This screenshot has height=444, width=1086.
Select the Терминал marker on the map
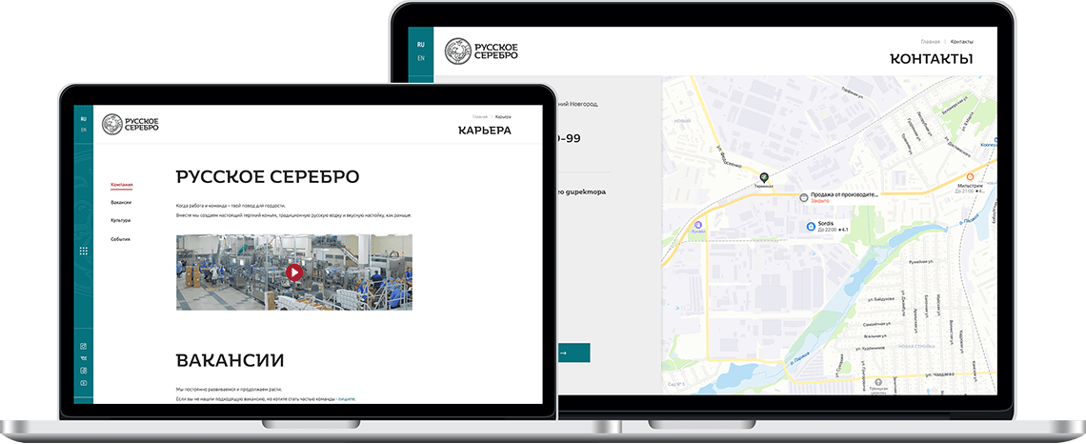(764, 177)
